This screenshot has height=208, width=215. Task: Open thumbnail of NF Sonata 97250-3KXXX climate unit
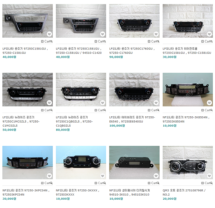point(81,163)
